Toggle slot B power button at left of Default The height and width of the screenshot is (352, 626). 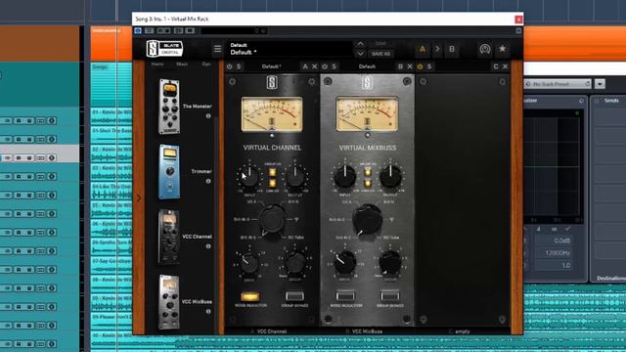[325, 66]
